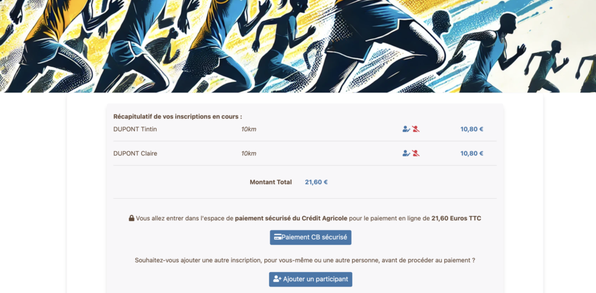Screen dimensions: 596x293
Task: Click Claire's 10,80 € price
Action: coord(471,153)
